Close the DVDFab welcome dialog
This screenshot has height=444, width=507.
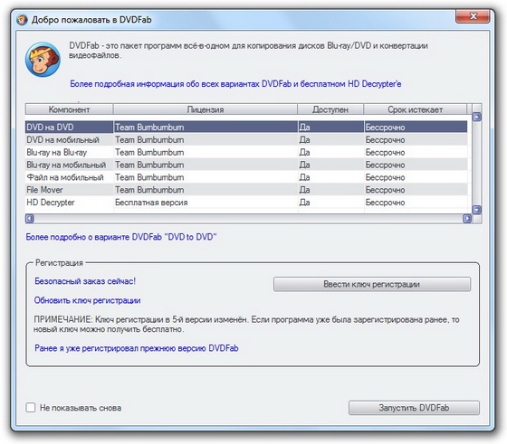(x=473, y=16)
